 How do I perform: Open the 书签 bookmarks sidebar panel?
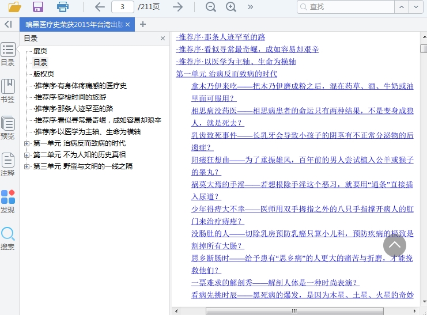coord(8,91)
